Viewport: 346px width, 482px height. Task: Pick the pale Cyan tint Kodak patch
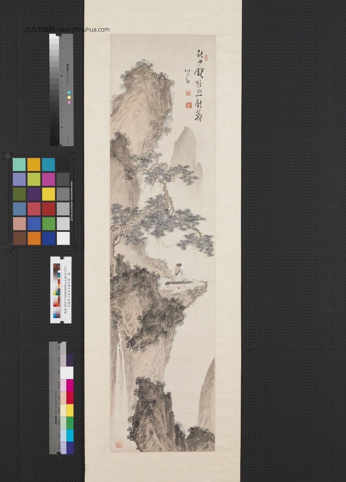tap(63, 435)
